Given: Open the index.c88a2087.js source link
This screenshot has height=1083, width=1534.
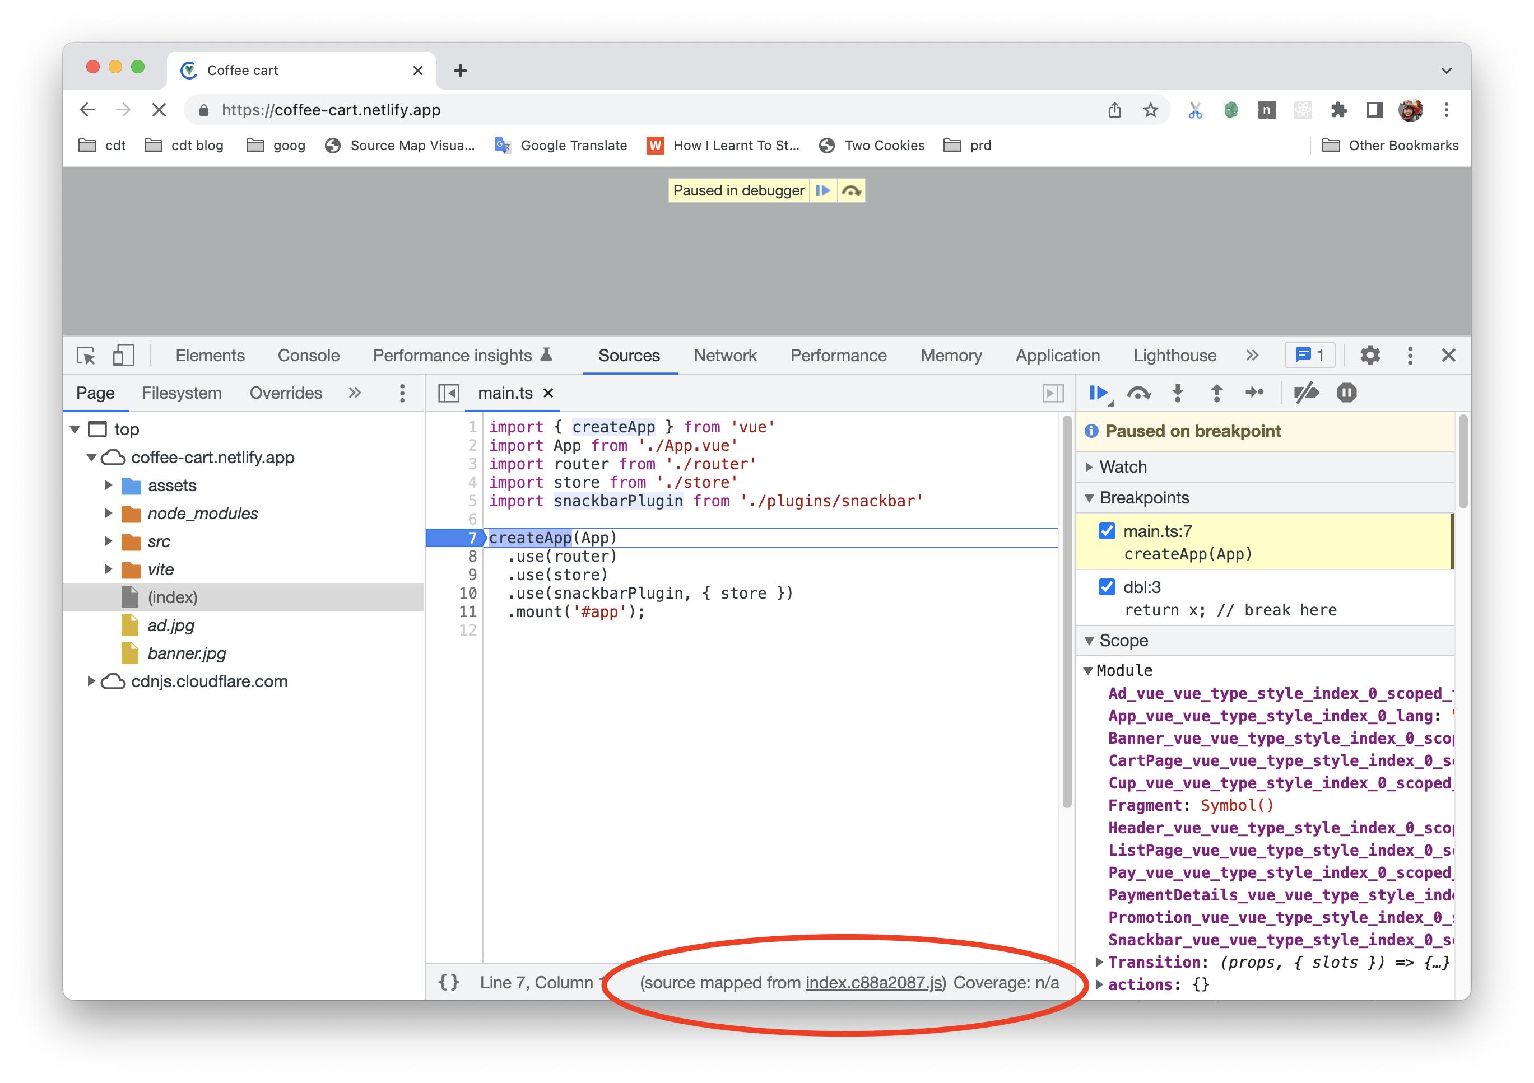Looking at the screenshot, I should point(874,982).
